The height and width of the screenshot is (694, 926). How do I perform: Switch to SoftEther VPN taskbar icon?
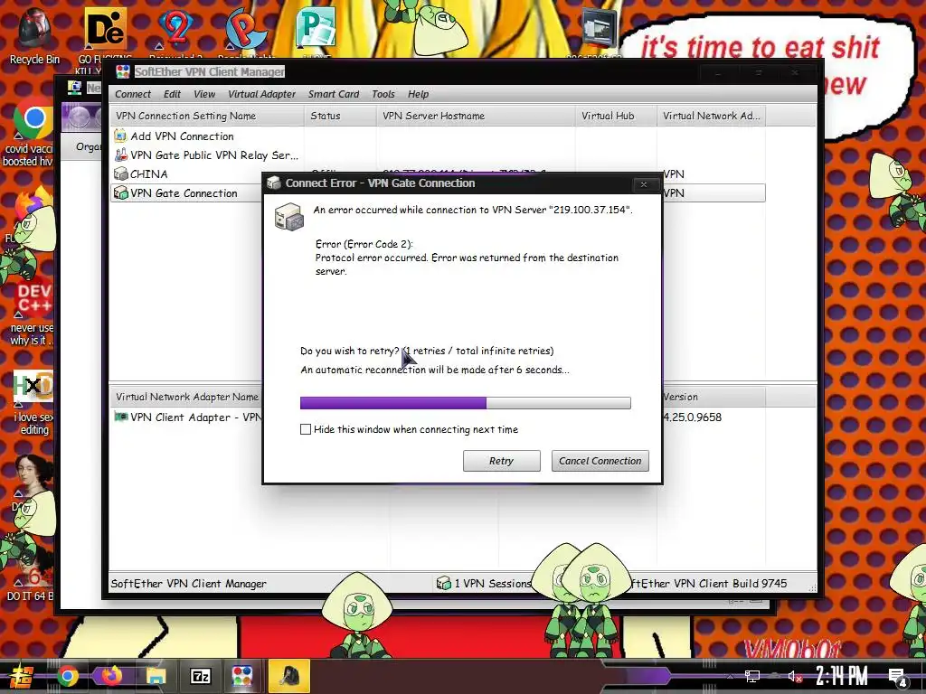coord(242,676)
